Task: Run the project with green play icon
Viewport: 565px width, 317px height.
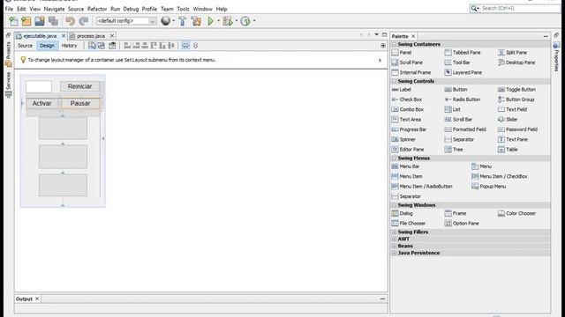Action: [211, 21]
